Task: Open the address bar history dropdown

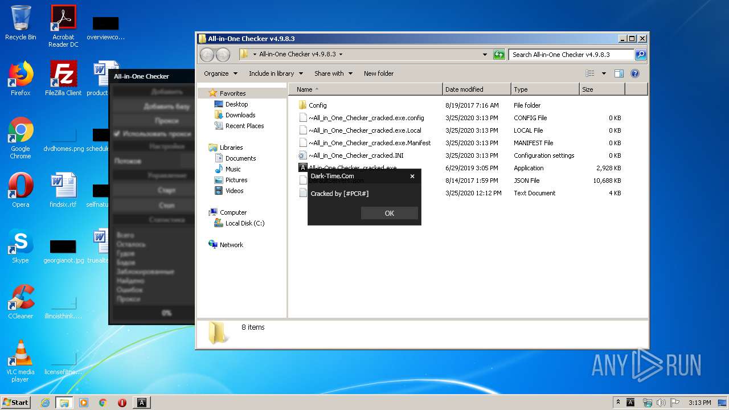Action: (485, 55)
